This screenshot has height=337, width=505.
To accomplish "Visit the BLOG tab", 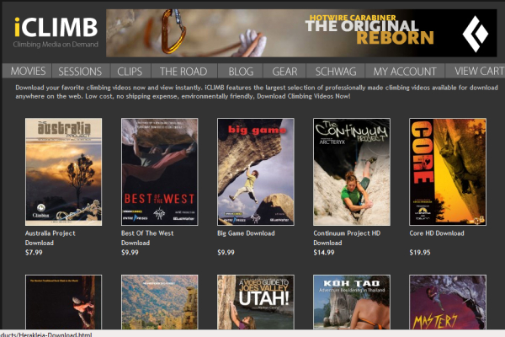I will 241,71.
